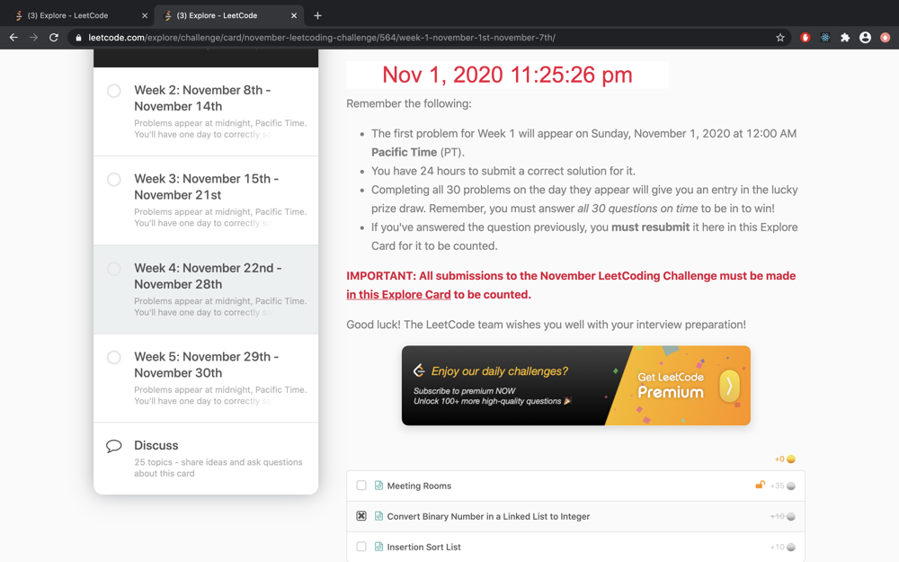Bookmark this page with the star icon
Viewport: 899px width, 562px height.
point(779,37)
